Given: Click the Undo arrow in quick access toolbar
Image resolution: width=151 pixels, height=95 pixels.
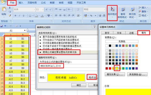Looking at the screenshot, I should (5, 26).
